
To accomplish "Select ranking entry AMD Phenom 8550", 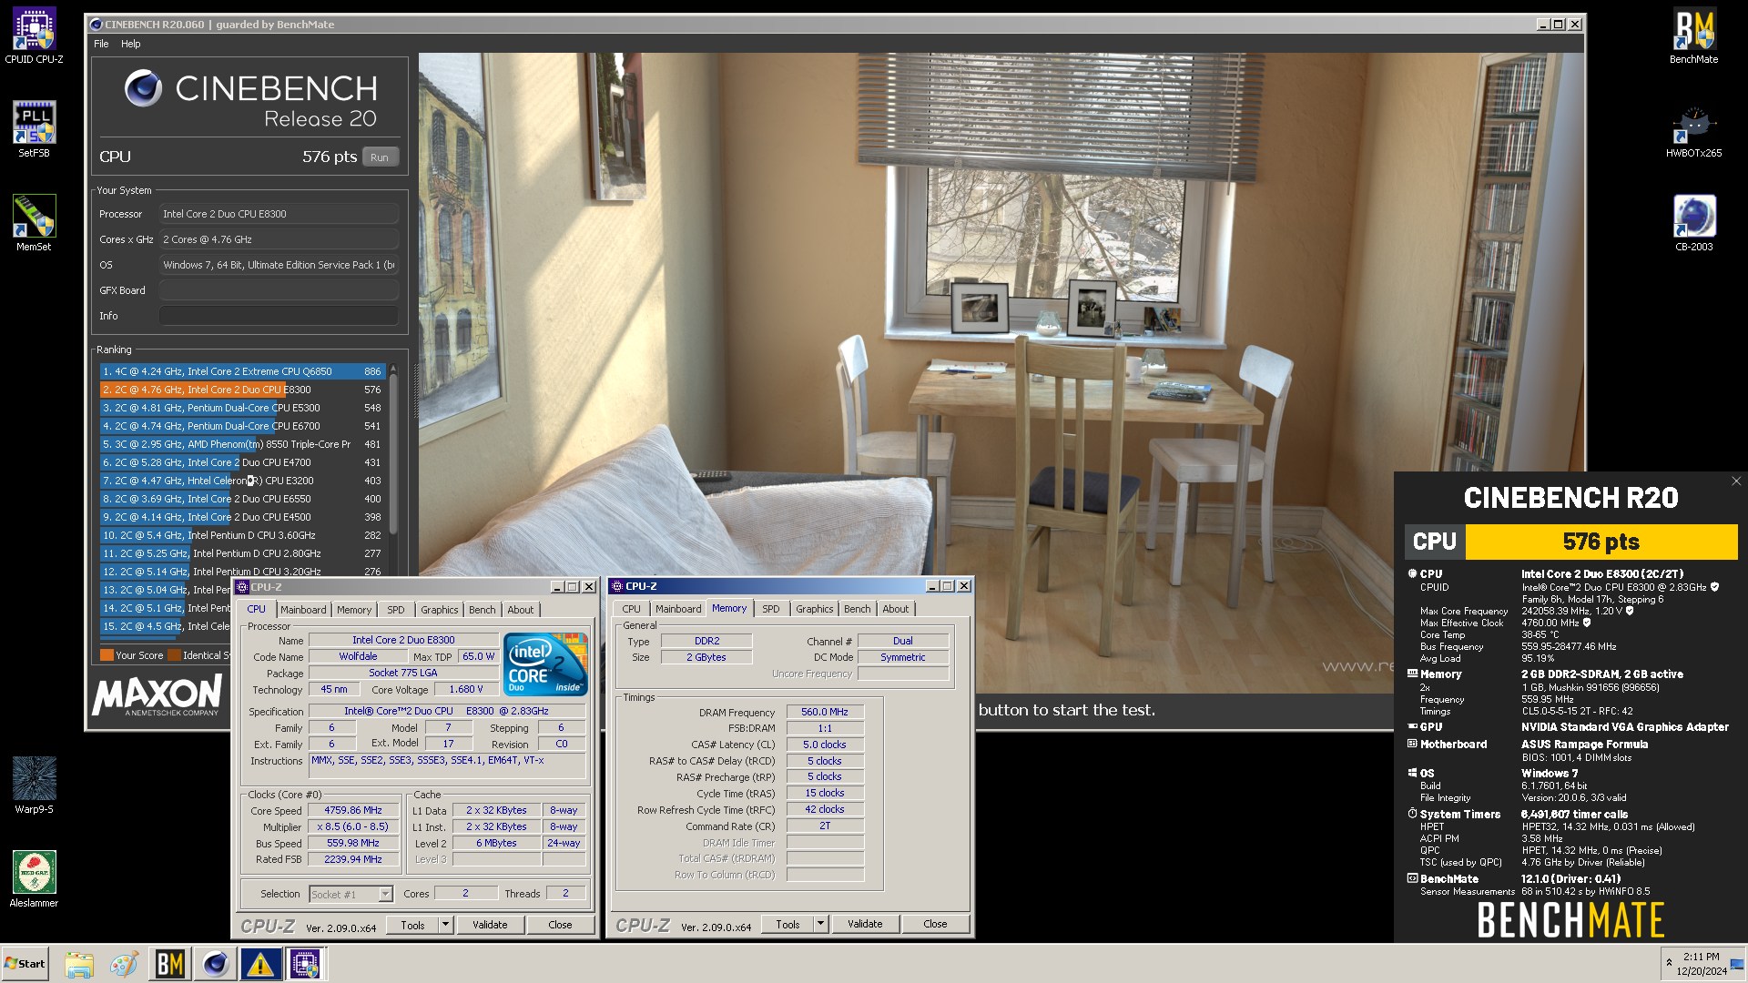I will (242, 444).
